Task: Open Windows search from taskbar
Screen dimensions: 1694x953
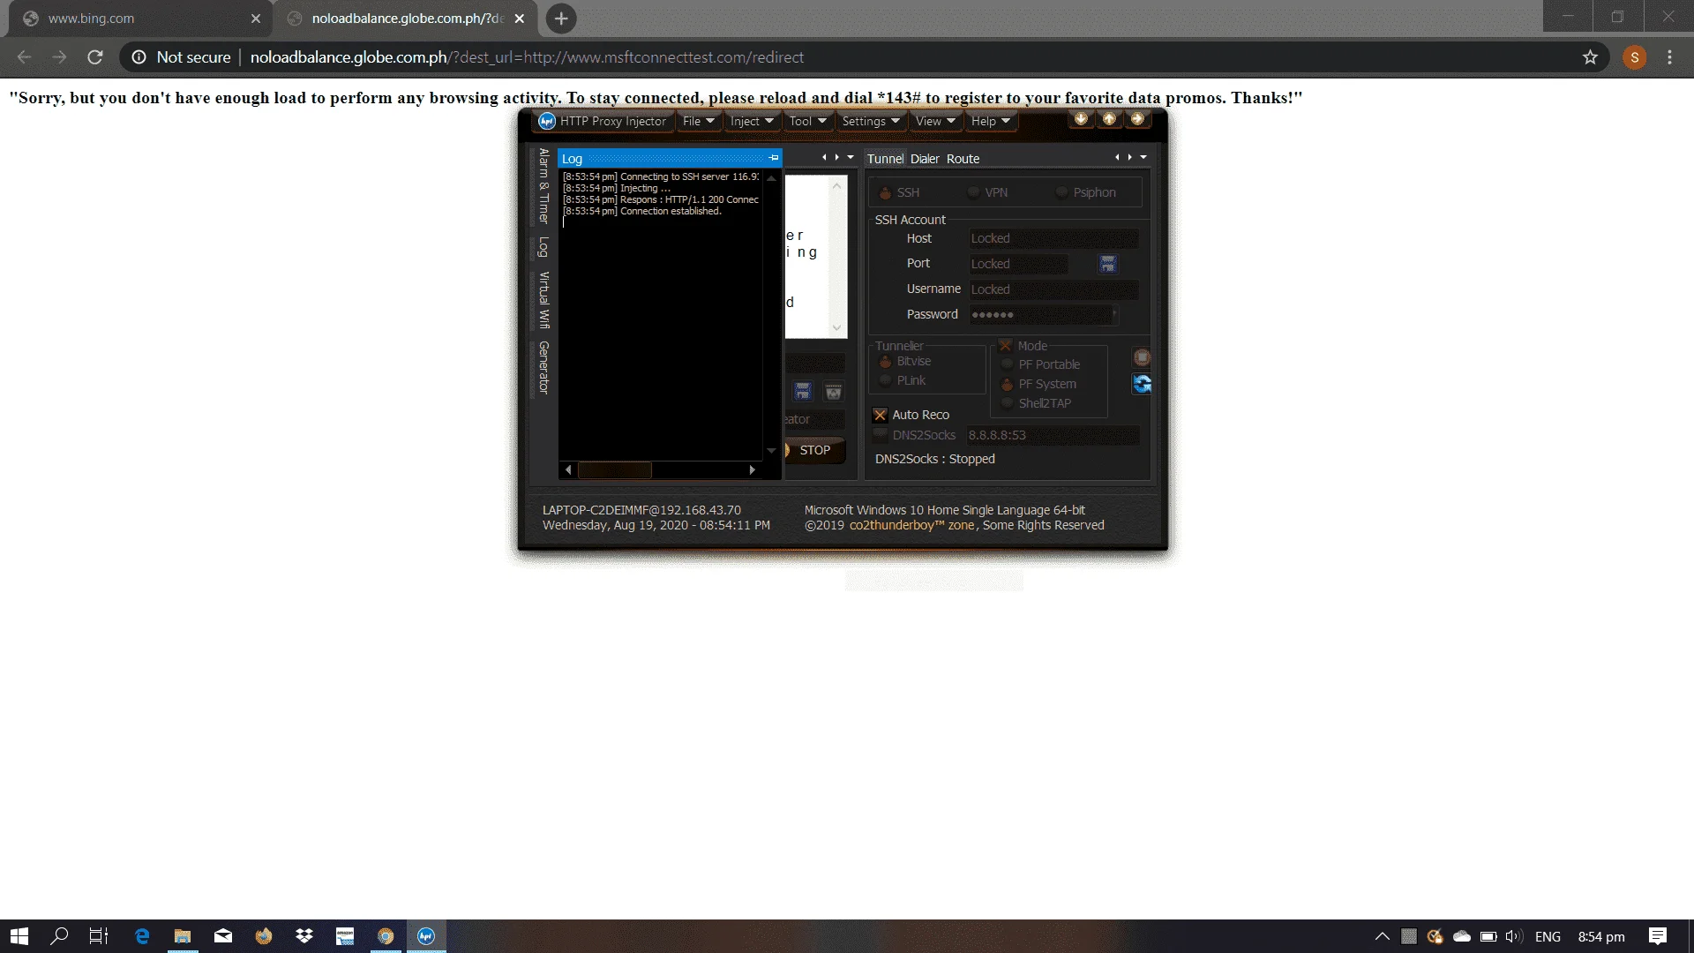Action: coord(59,936)
